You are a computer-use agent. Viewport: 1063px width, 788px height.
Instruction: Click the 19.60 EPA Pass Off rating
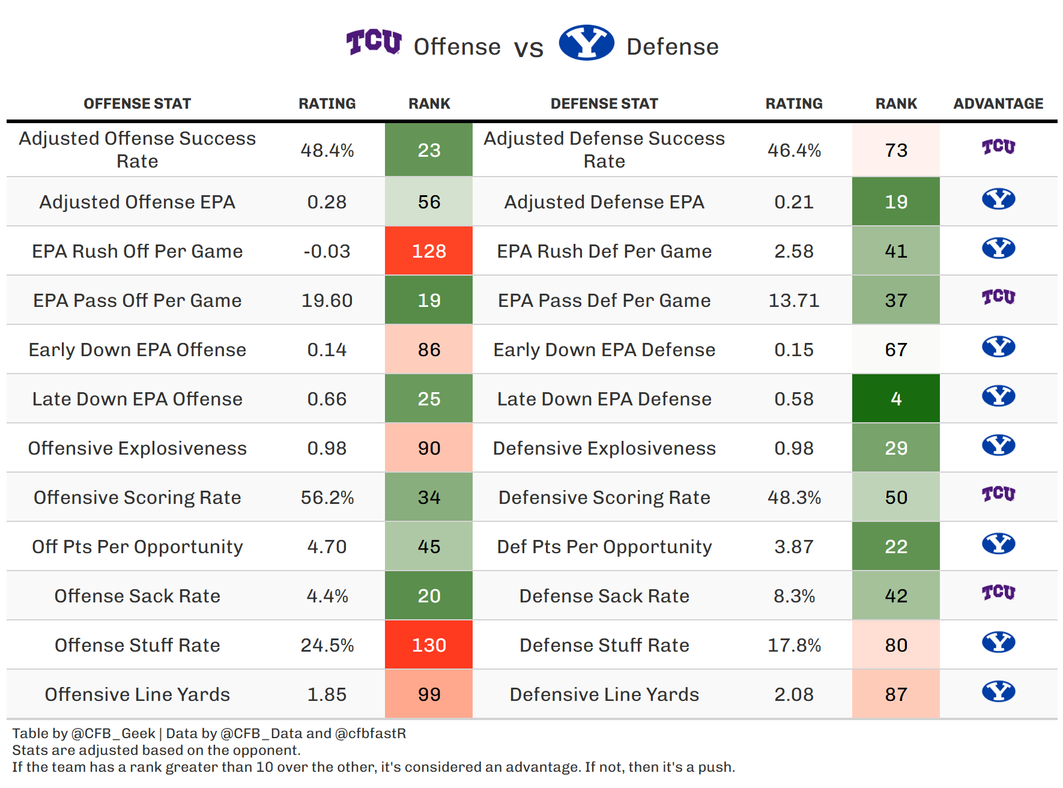pos(327,300)
